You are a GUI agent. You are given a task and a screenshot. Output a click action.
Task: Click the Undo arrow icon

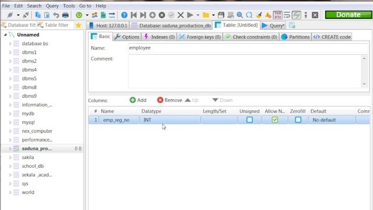click(56, 15)
